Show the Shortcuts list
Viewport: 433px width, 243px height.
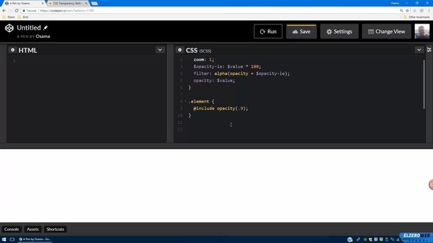pos(55,230)
